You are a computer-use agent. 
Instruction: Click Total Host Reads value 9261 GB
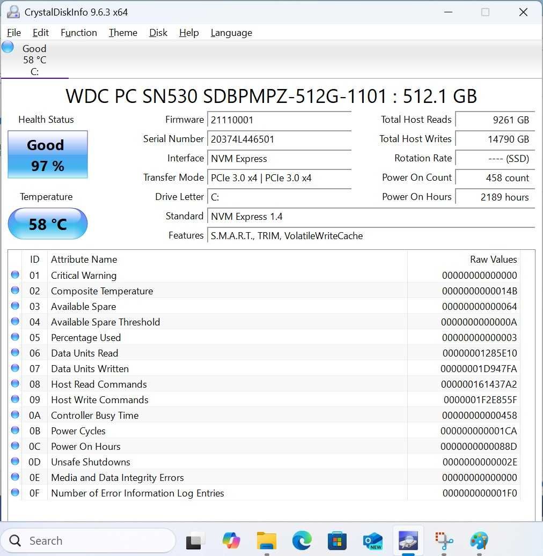tap(495, 120)
